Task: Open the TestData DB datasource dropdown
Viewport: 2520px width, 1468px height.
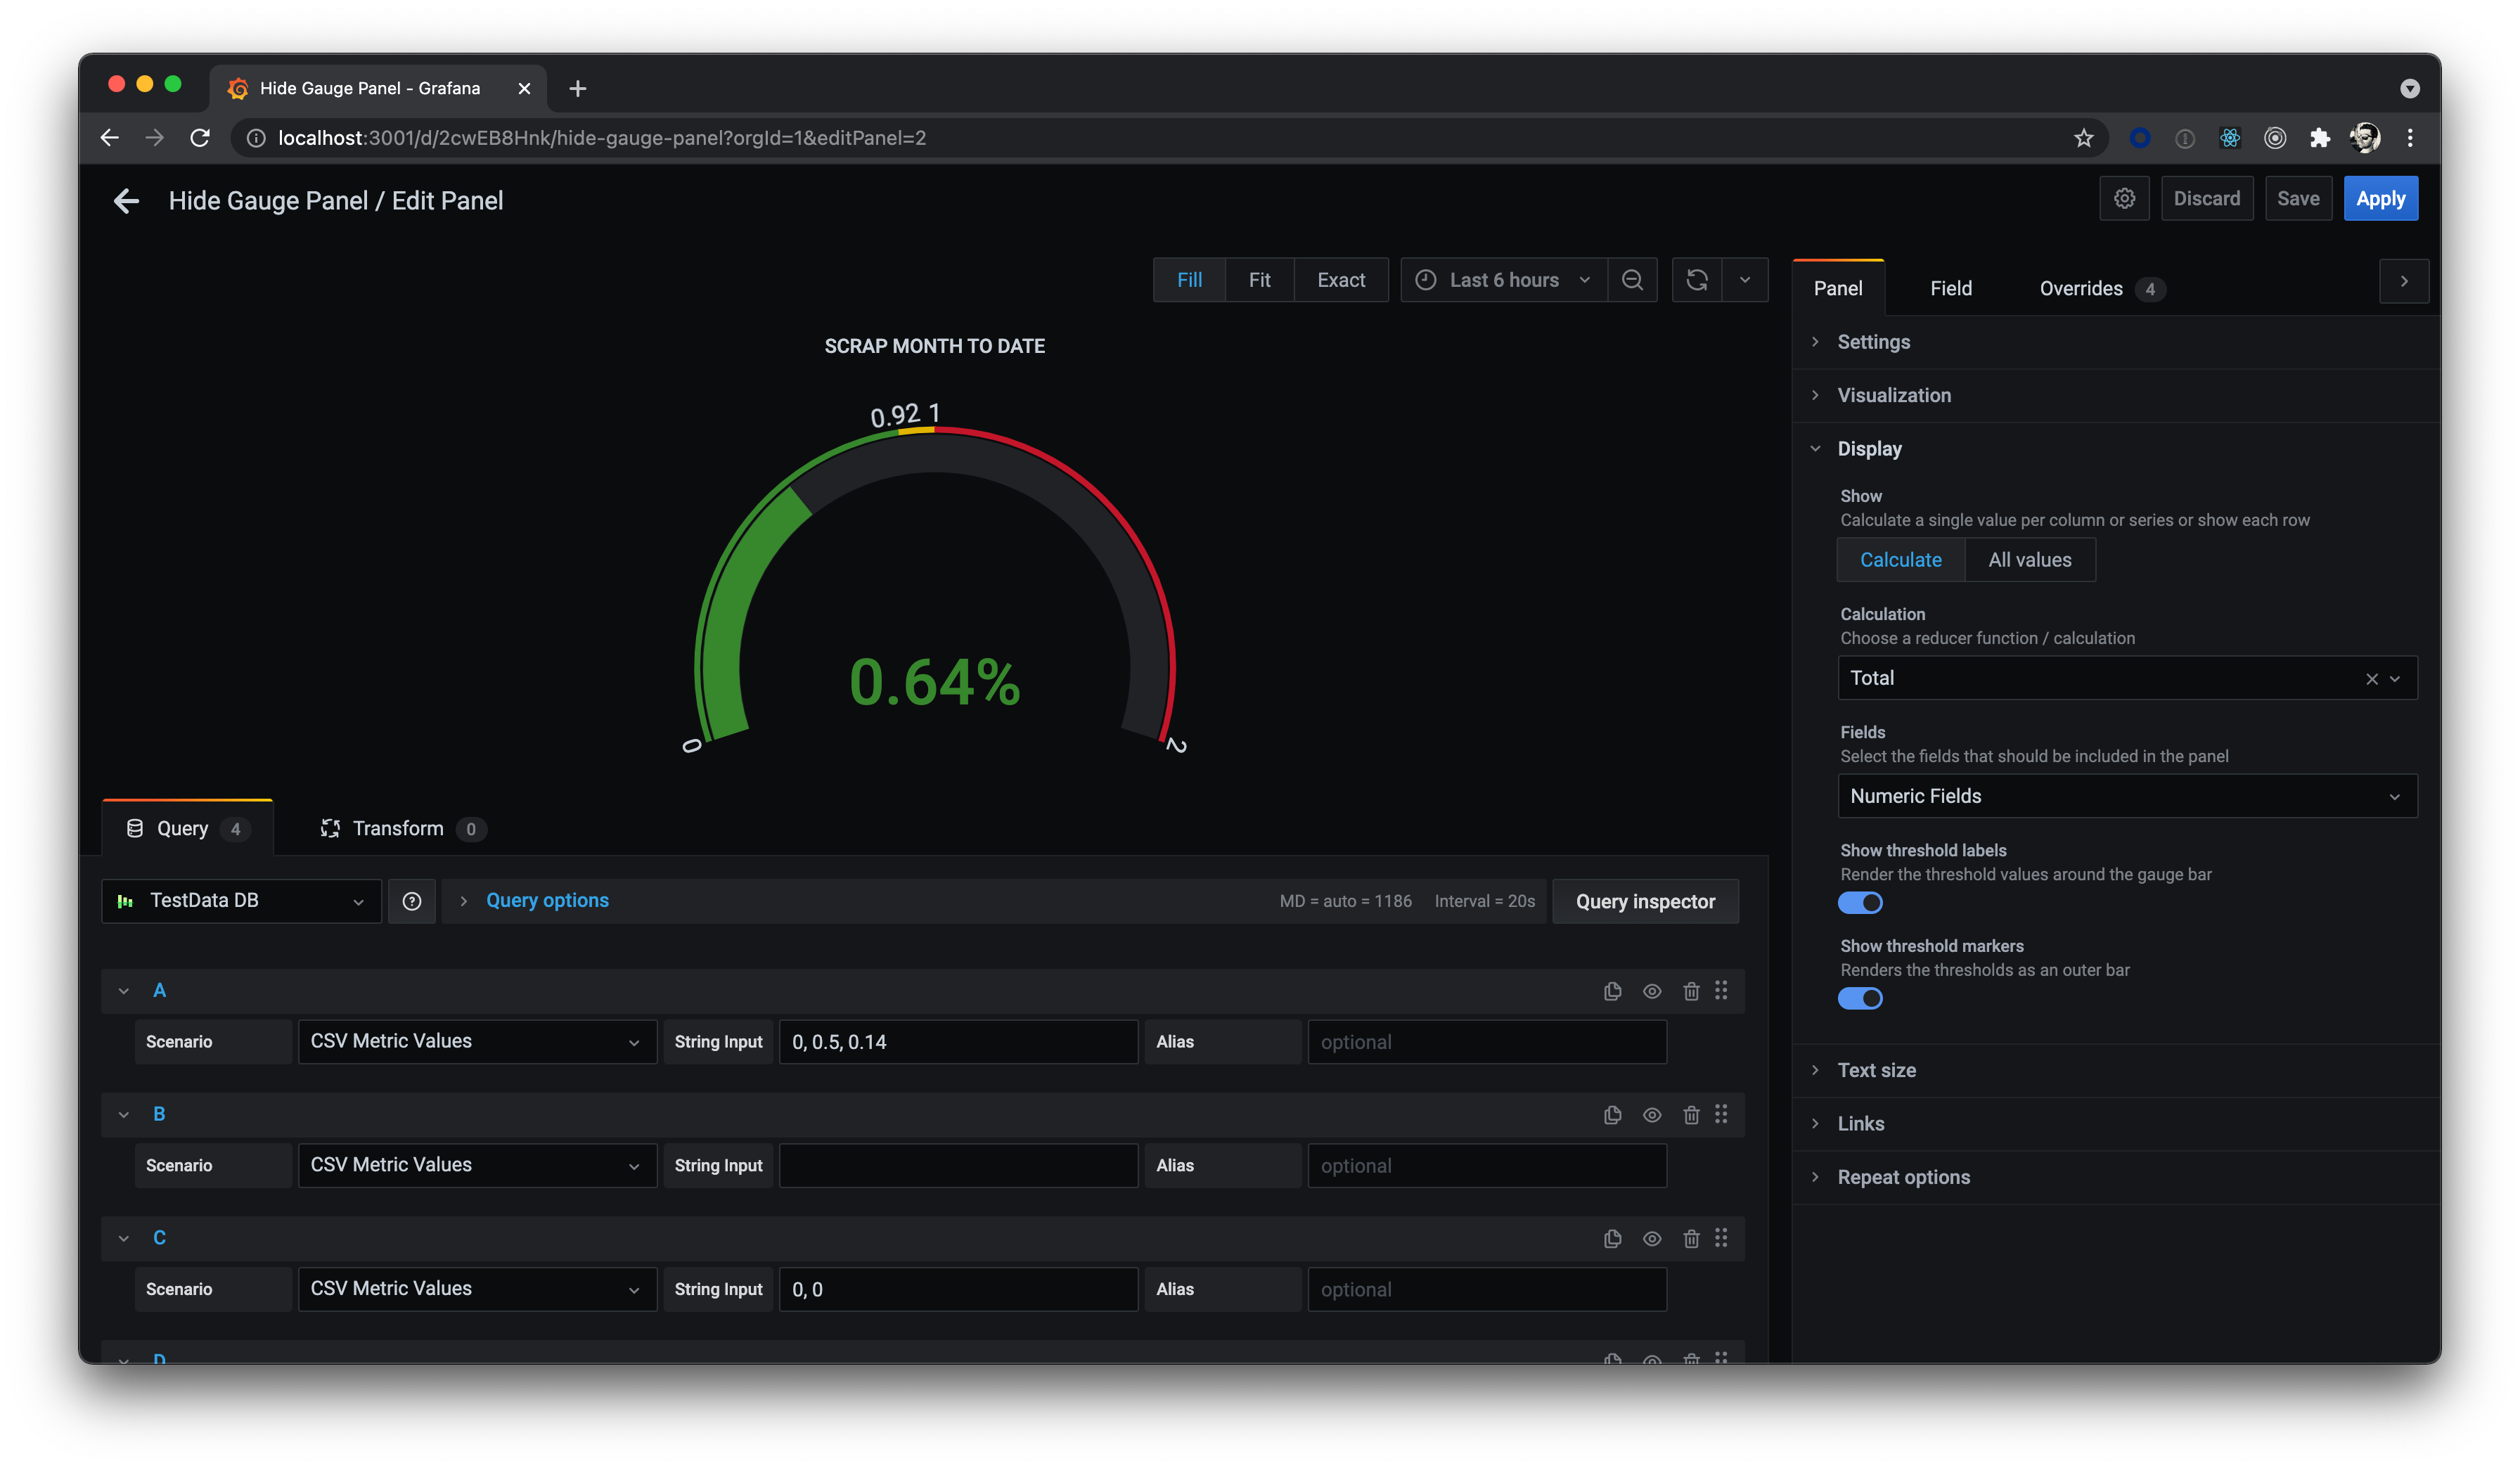Action: tap(240, 900)
